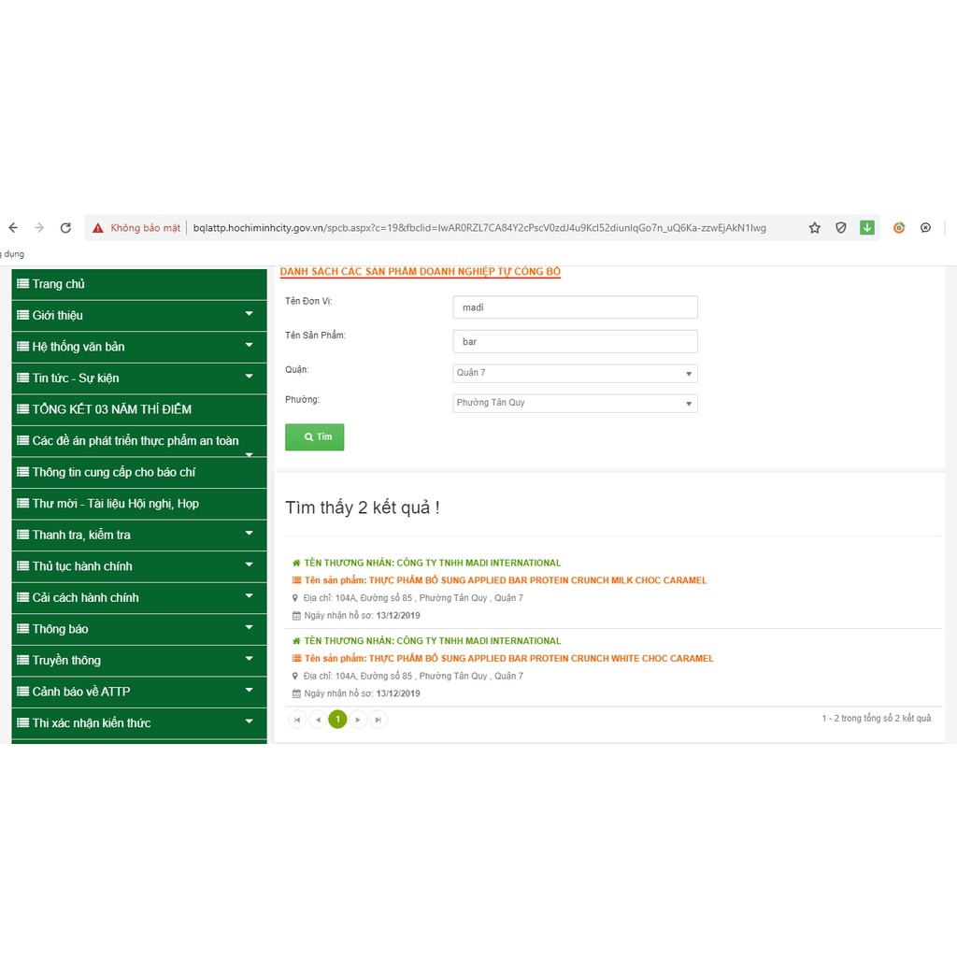Click the calendar icon of the second result

[296, 693]
